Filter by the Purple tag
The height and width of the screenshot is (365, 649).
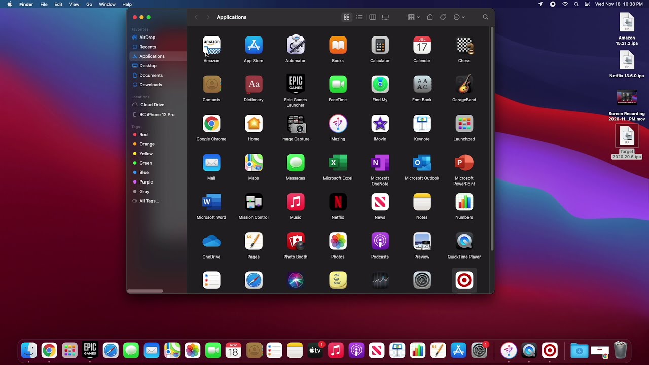pos(158,182)
